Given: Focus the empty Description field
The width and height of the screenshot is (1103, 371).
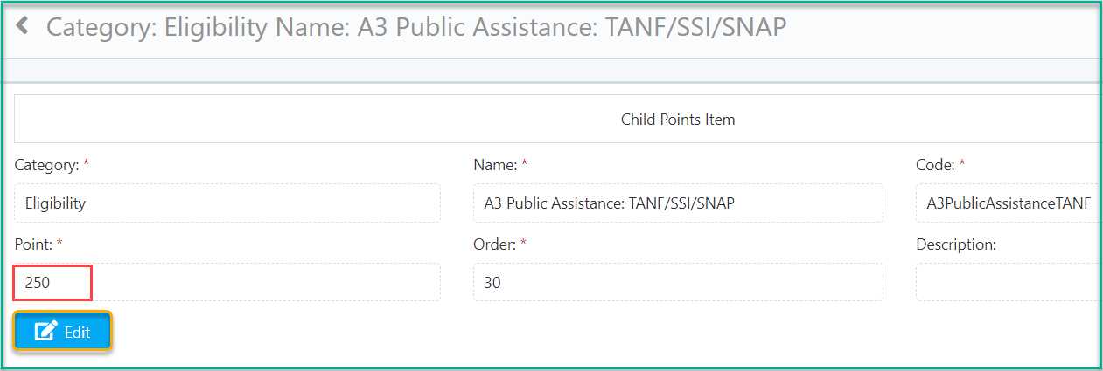Looking at the screenshot, I should 1008,283.
